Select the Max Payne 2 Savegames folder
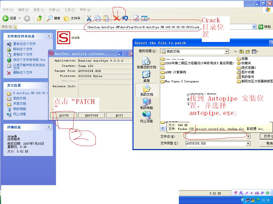The width and height of the screenshot is (273, 204). click(x=180, y=81)
